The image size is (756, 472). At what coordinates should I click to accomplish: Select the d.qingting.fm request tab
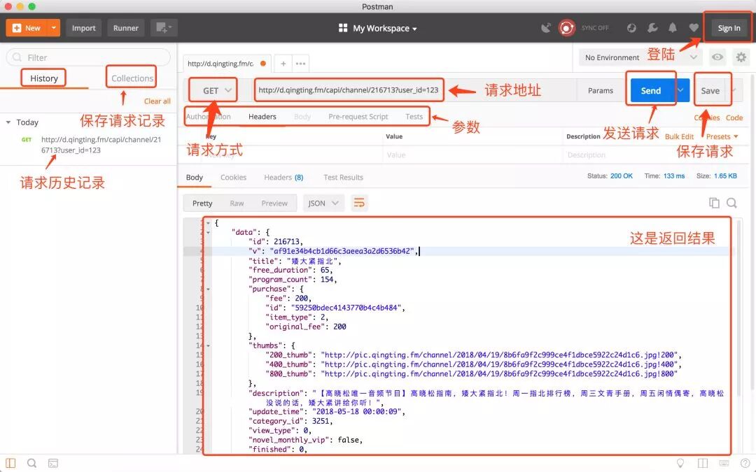point(227,64)
